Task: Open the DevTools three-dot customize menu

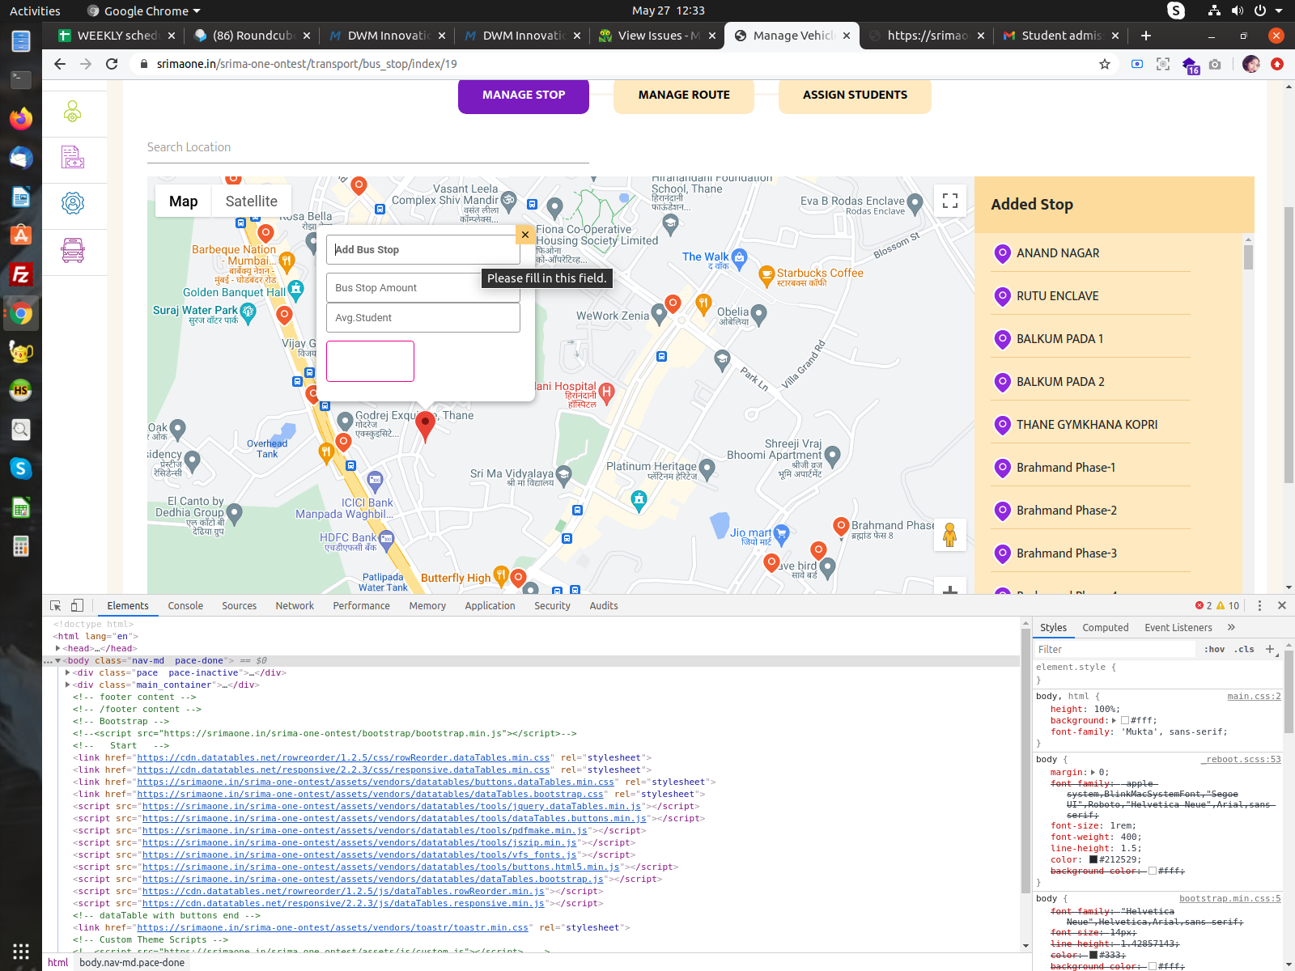Action: (1259, 605)
